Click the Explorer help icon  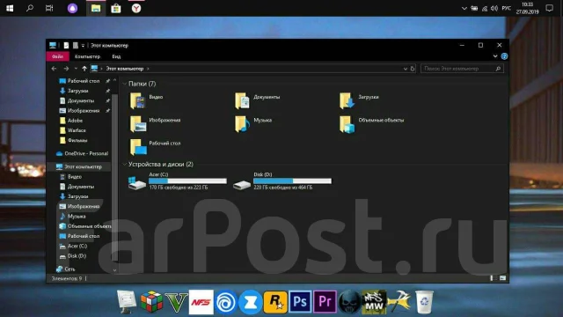504,56
